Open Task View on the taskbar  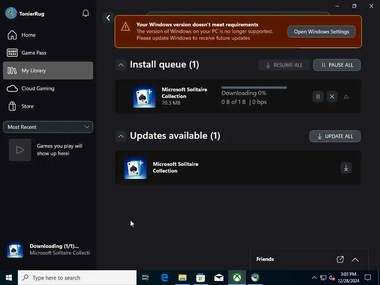click(x=145, y=278)
